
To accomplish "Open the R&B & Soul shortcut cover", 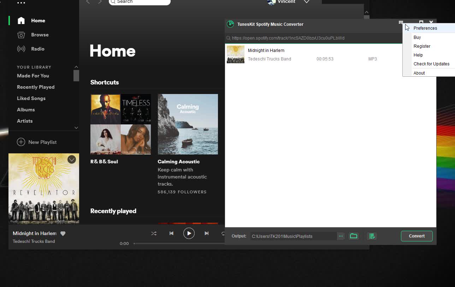I will [120, 124].
